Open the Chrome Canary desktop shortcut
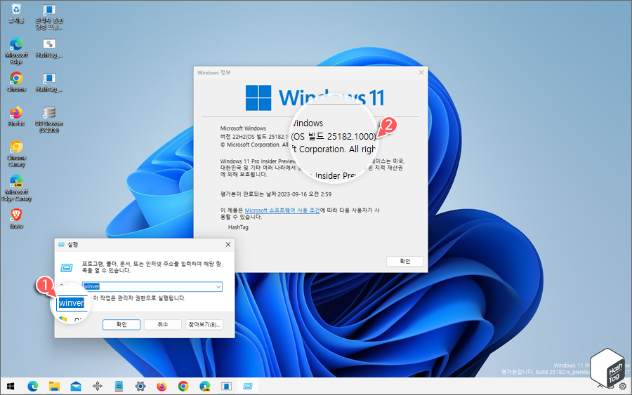 pyautogui.click(x=16, y=154)
